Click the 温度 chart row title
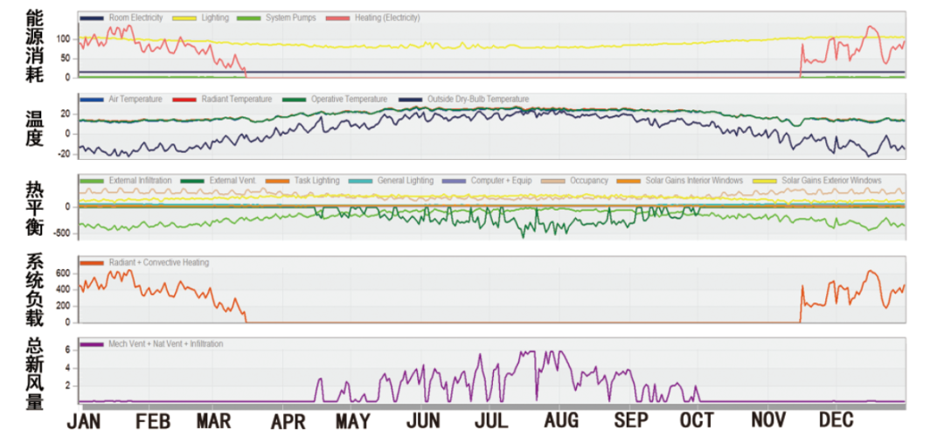 pos(35,127)
